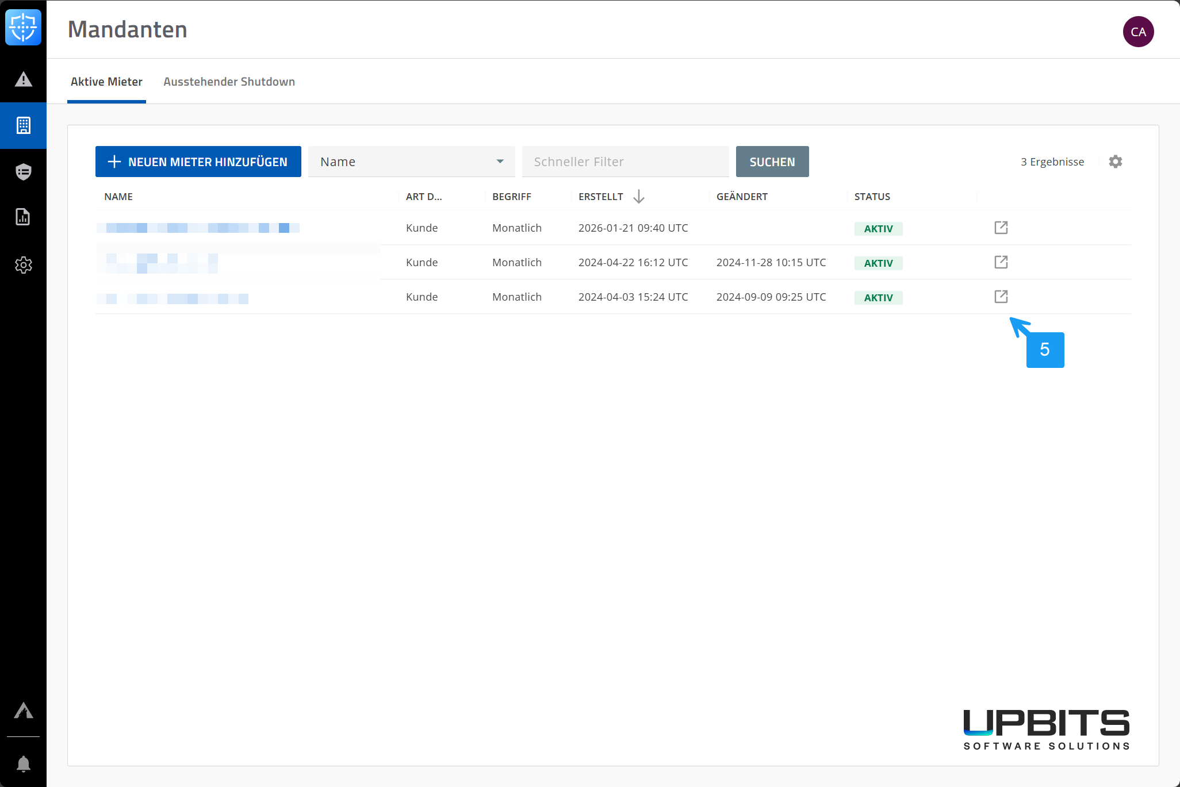Open external link for 2024-04-03 tenant
The width and height of the screenshot is (1180, 787).
[1001, 297]
